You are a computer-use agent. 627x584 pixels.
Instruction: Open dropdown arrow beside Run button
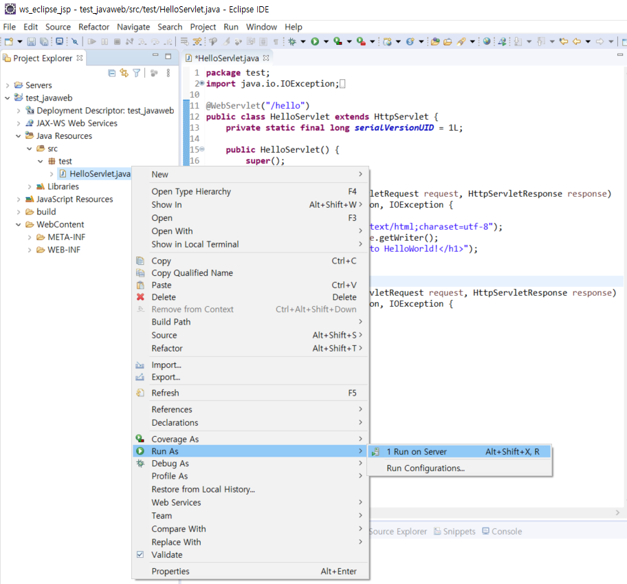[326, 41]
